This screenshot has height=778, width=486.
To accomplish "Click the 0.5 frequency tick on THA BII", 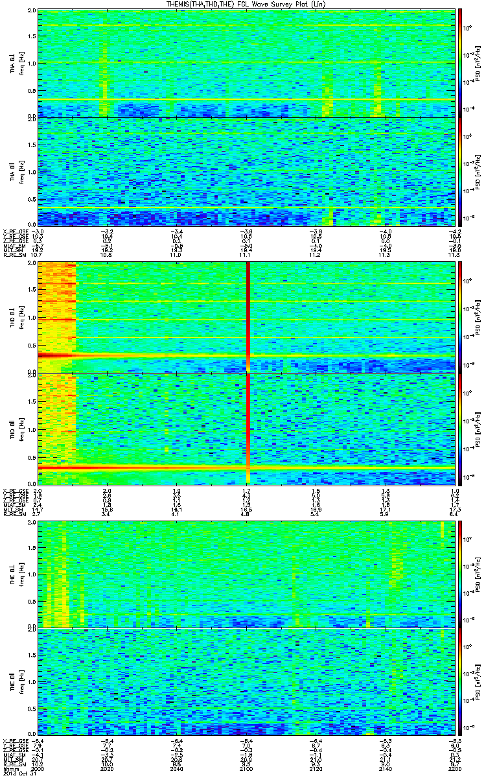I will (31, 199).
